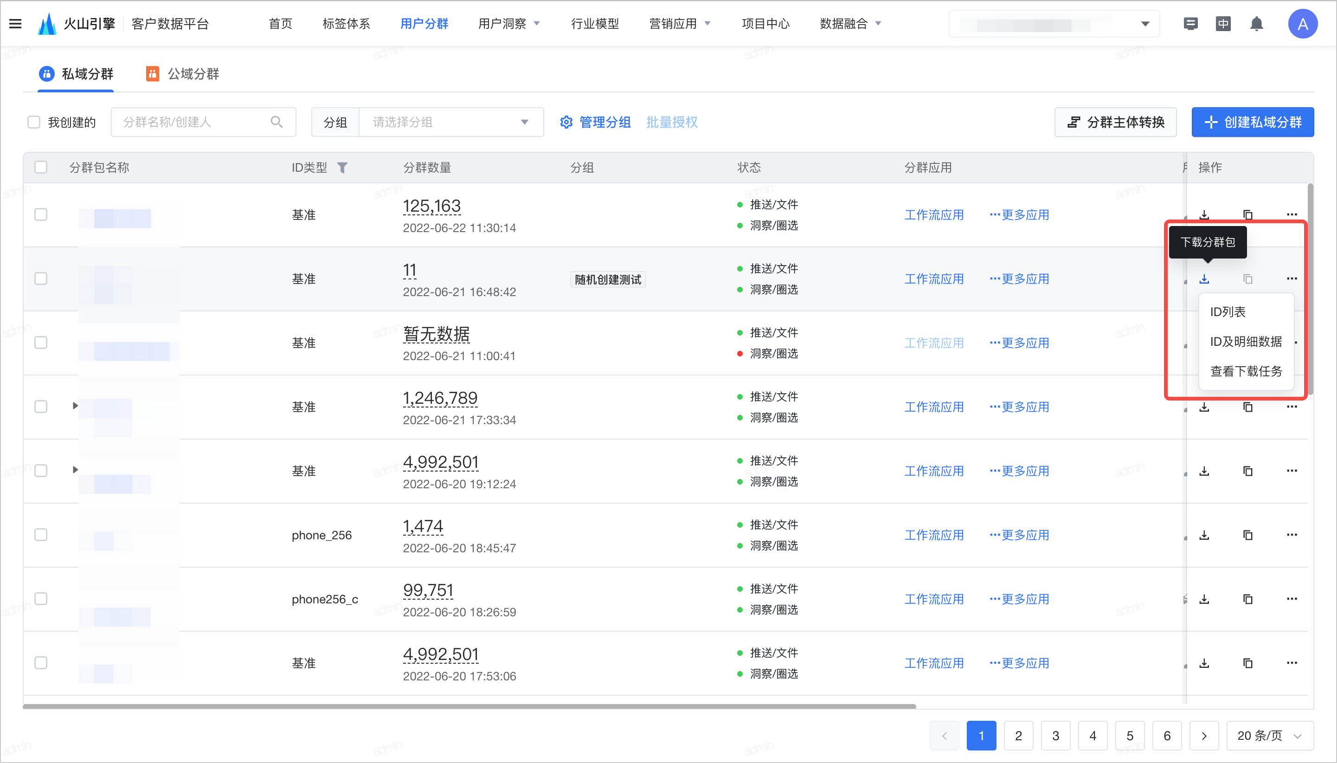
Task: Expand the 数据融合 nav dropdown
Action: (850, 24)
